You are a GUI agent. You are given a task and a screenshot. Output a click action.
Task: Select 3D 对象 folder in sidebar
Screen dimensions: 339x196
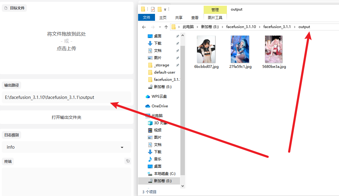[x=160, y=123]
